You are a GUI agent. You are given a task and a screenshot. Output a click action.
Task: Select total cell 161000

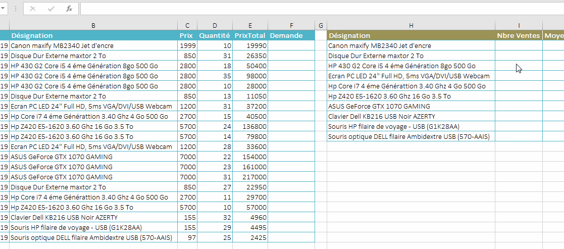[x=250, y=167]
